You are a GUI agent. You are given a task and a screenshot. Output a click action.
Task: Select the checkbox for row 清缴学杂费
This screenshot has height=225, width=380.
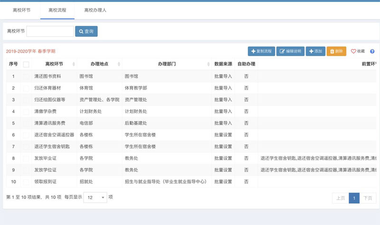(x=26, y=112)
